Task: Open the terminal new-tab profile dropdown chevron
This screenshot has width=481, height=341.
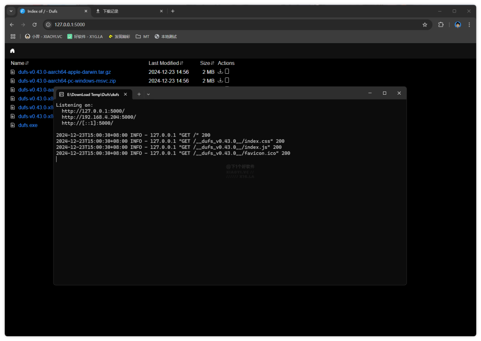Action: click(x=148, y=94)
